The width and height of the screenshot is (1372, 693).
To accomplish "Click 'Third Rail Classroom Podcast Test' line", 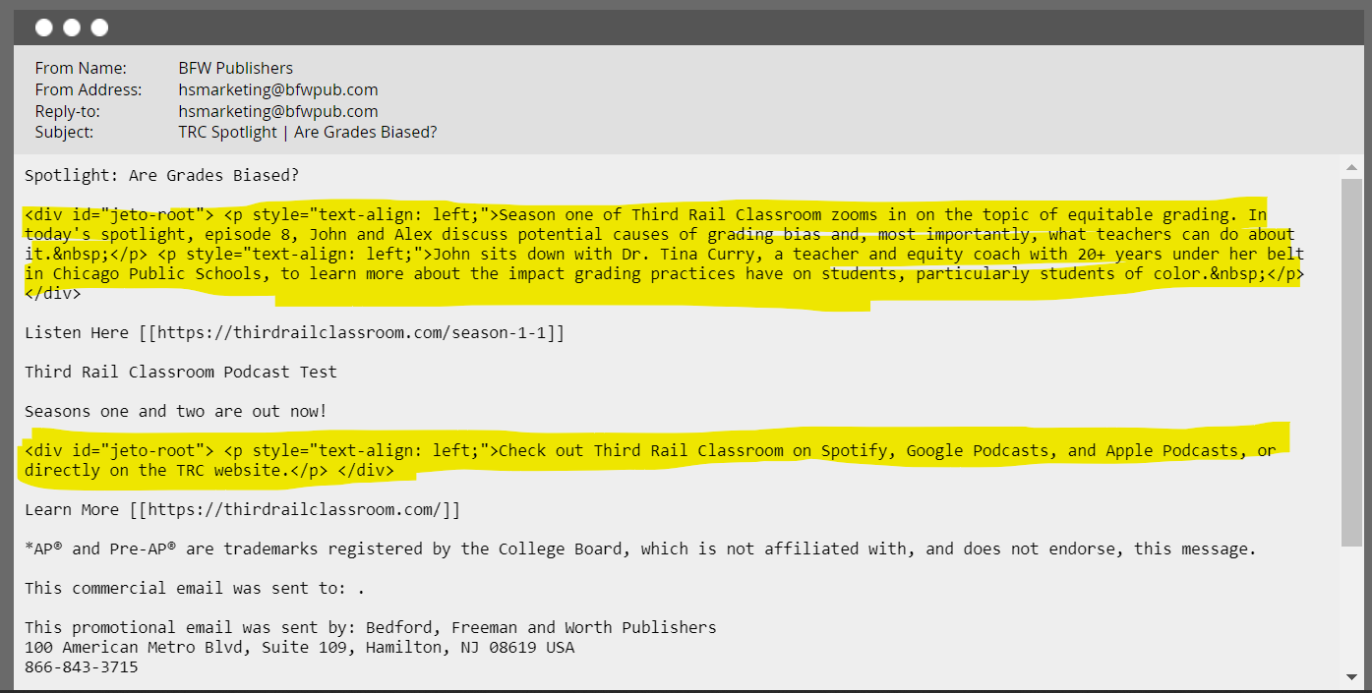I will (x=181, y=373).
